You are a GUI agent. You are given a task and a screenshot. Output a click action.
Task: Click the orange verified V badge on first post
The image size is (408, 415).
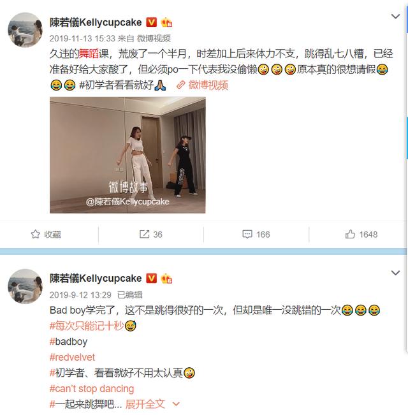[x=151, y=22]
